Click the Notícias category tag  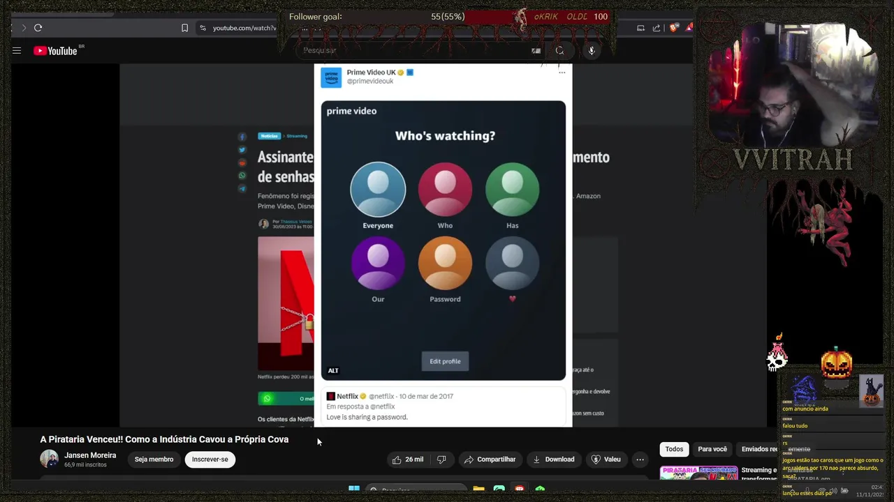[x=269, y=136]
